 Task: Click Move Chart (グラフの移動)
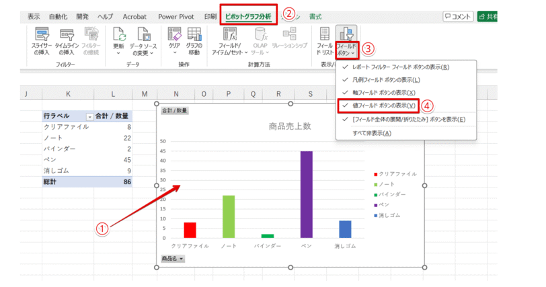tap(194, 42)
